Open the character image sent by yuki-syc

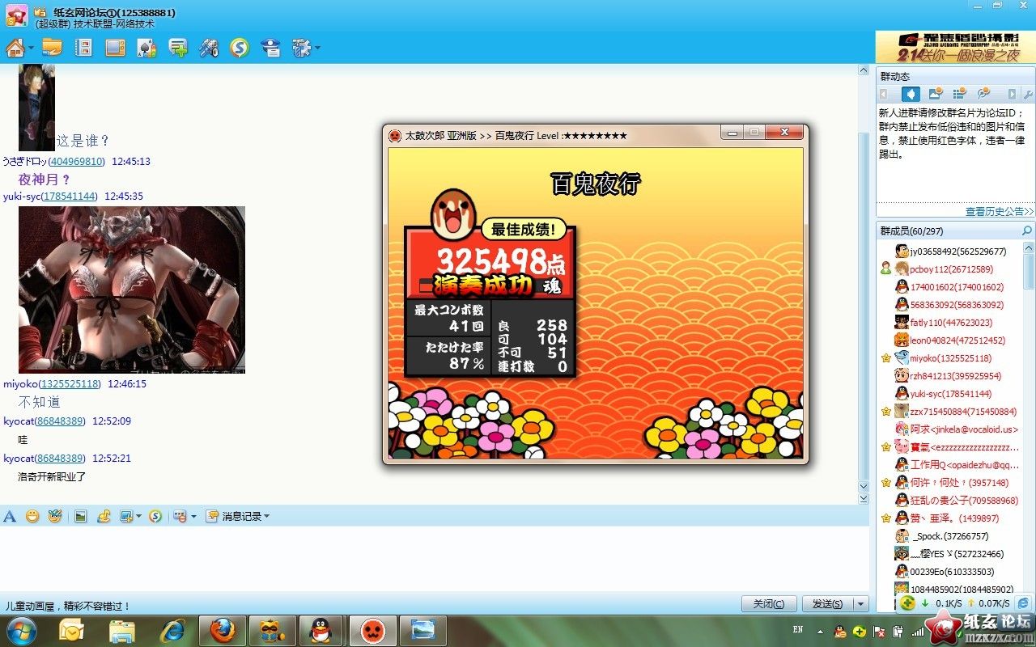pyautogui.click(x=132, y=290)
